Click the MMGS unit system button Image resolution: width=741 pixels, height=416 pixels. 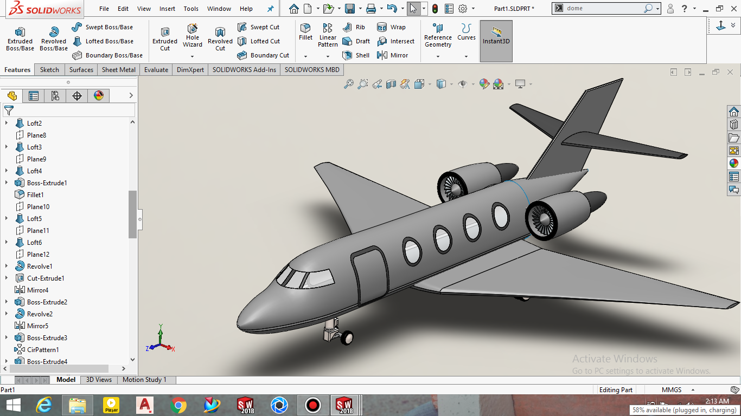[671, 390]
